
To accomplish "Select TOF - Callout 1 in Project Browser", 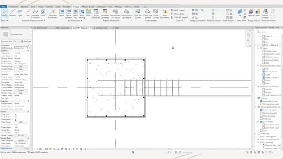I will pos(272,45).
